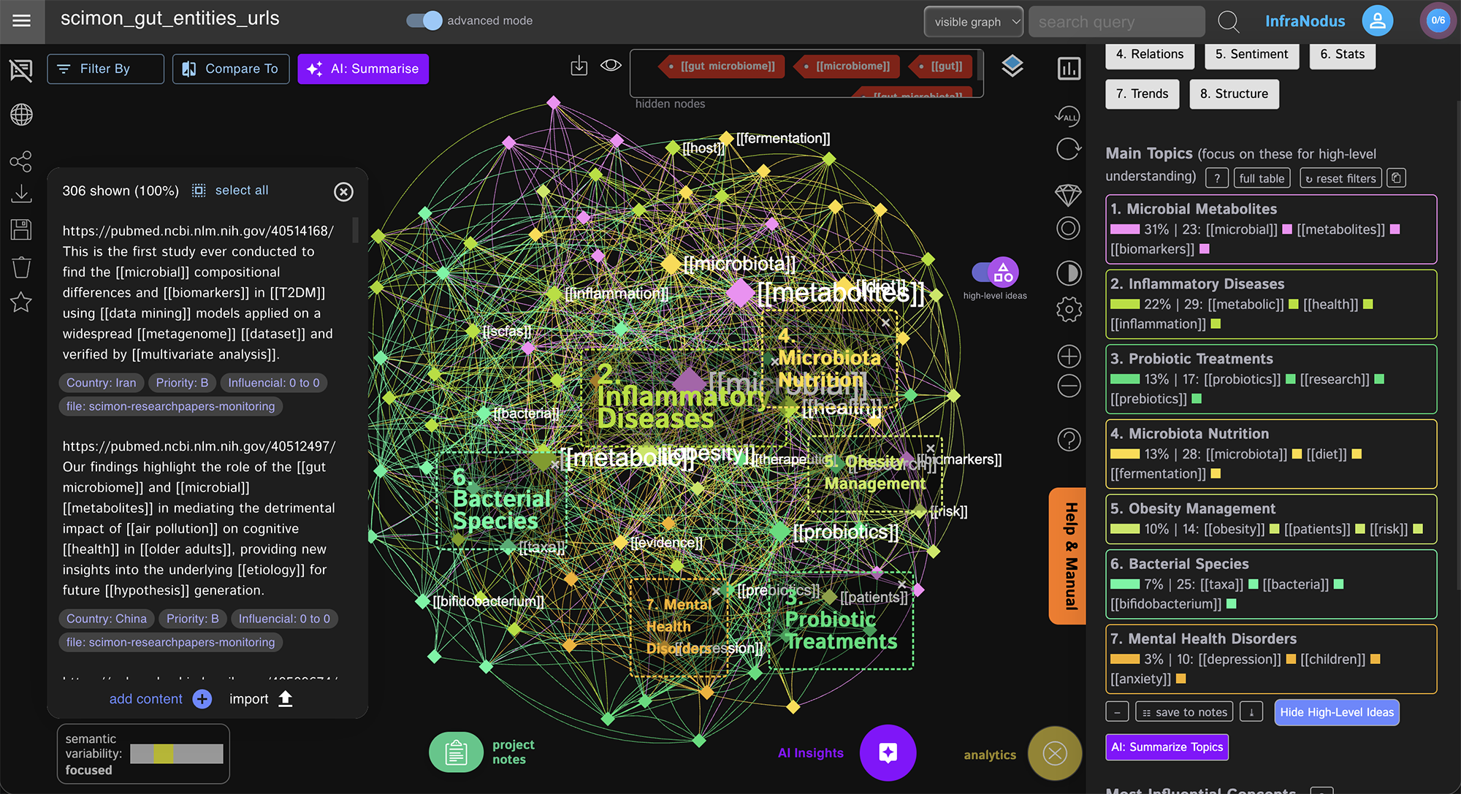Switch to the 5. Sentiment tab
The width and height of the screenshot is (1461, 794).
tap(1251, 54)
